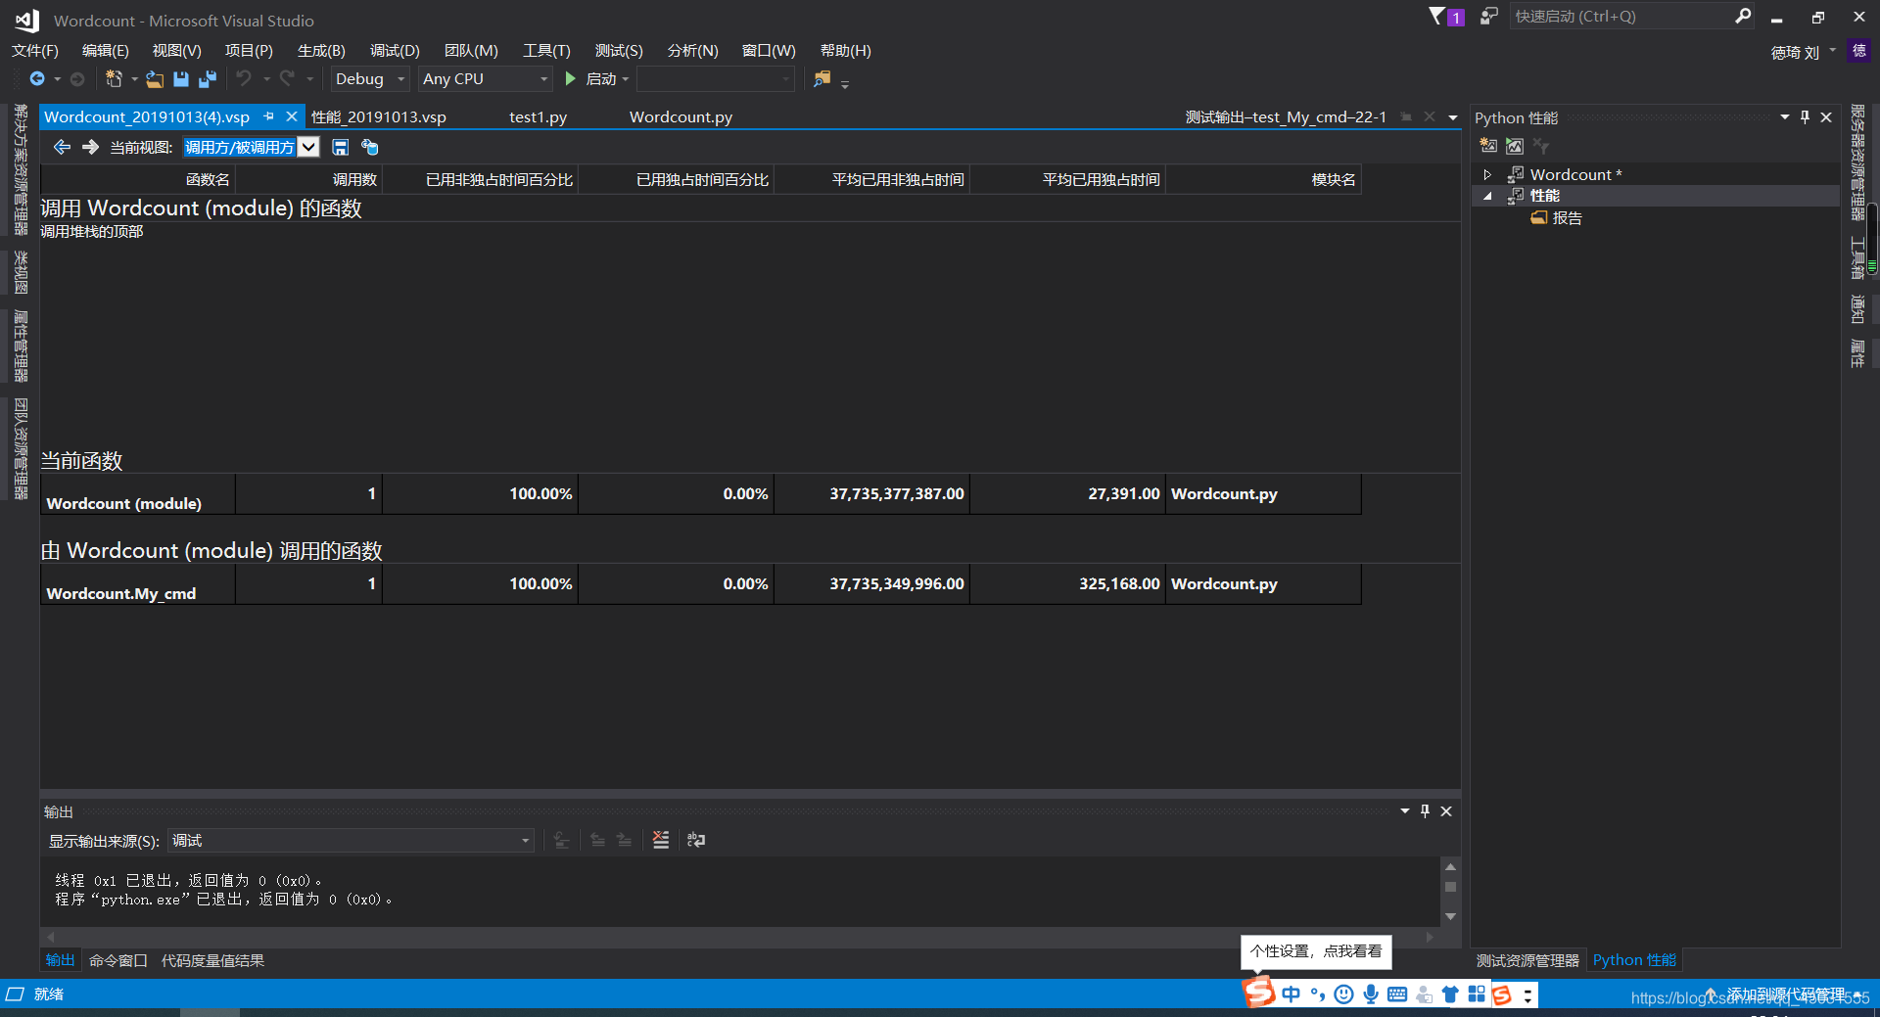This screenshot has height=1017, width=1880.
Task: Click the Start Profiling icon in Python panel
Action: pos(1515,146)
